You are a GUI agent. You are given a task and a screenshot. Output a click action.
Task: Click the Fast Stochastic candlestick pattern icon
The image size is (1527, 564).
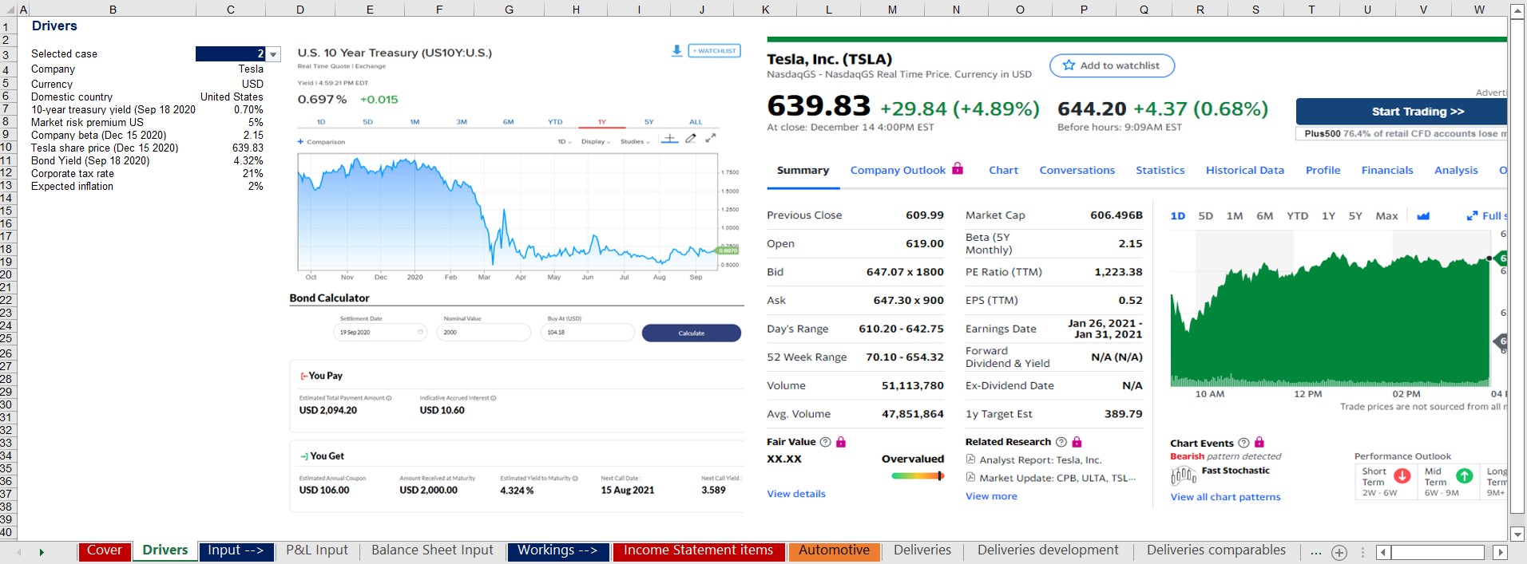pyautogui.click(x=1183, y=476)
